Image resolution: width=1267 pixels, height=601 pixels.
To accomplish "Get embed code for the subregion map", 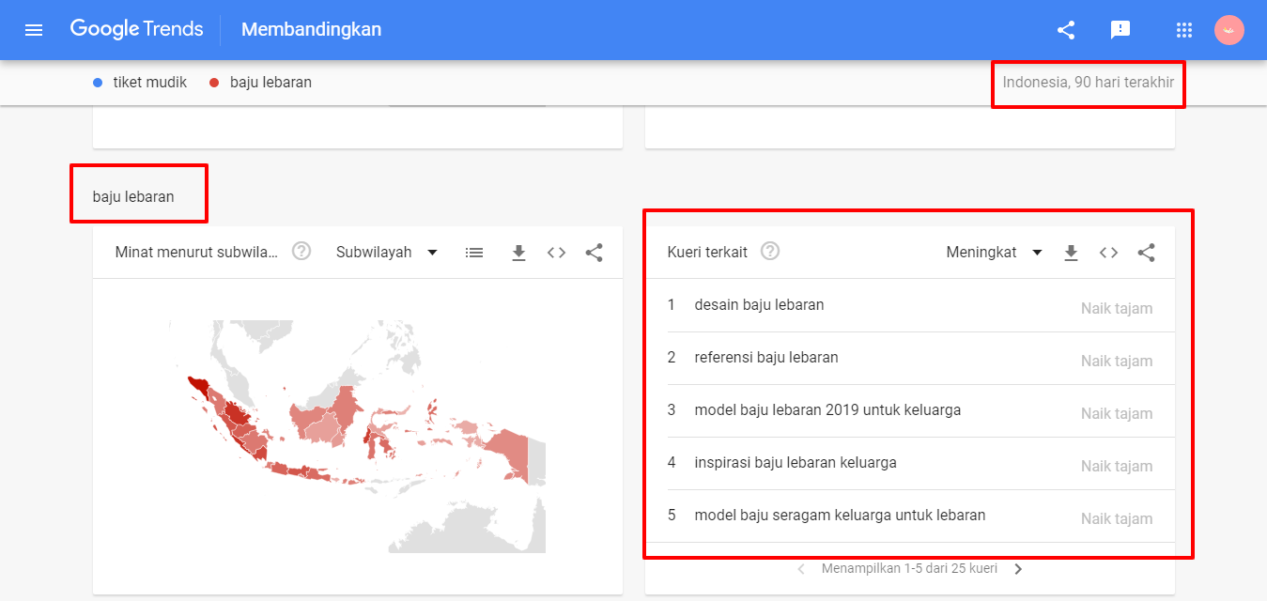I will (556, 253).
